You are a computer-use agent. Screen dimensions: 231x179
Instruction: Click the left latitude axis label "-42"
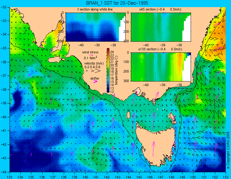click(x=3, y=144)
